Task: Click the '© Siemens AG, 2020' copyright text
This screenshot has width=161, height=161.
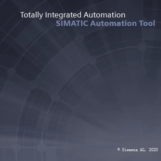Action: 138,150
